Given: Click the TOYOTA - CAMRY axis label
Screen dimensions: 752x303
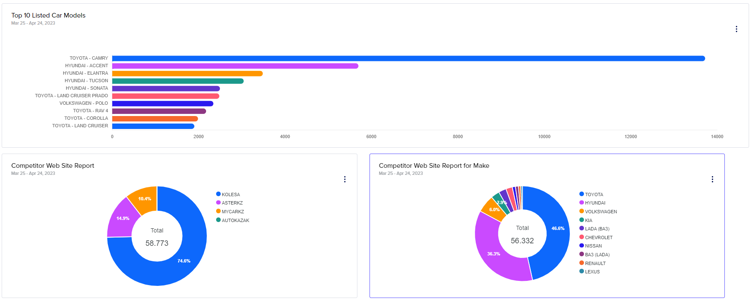Looking at the screenshot, I should [x=89, y=58].
